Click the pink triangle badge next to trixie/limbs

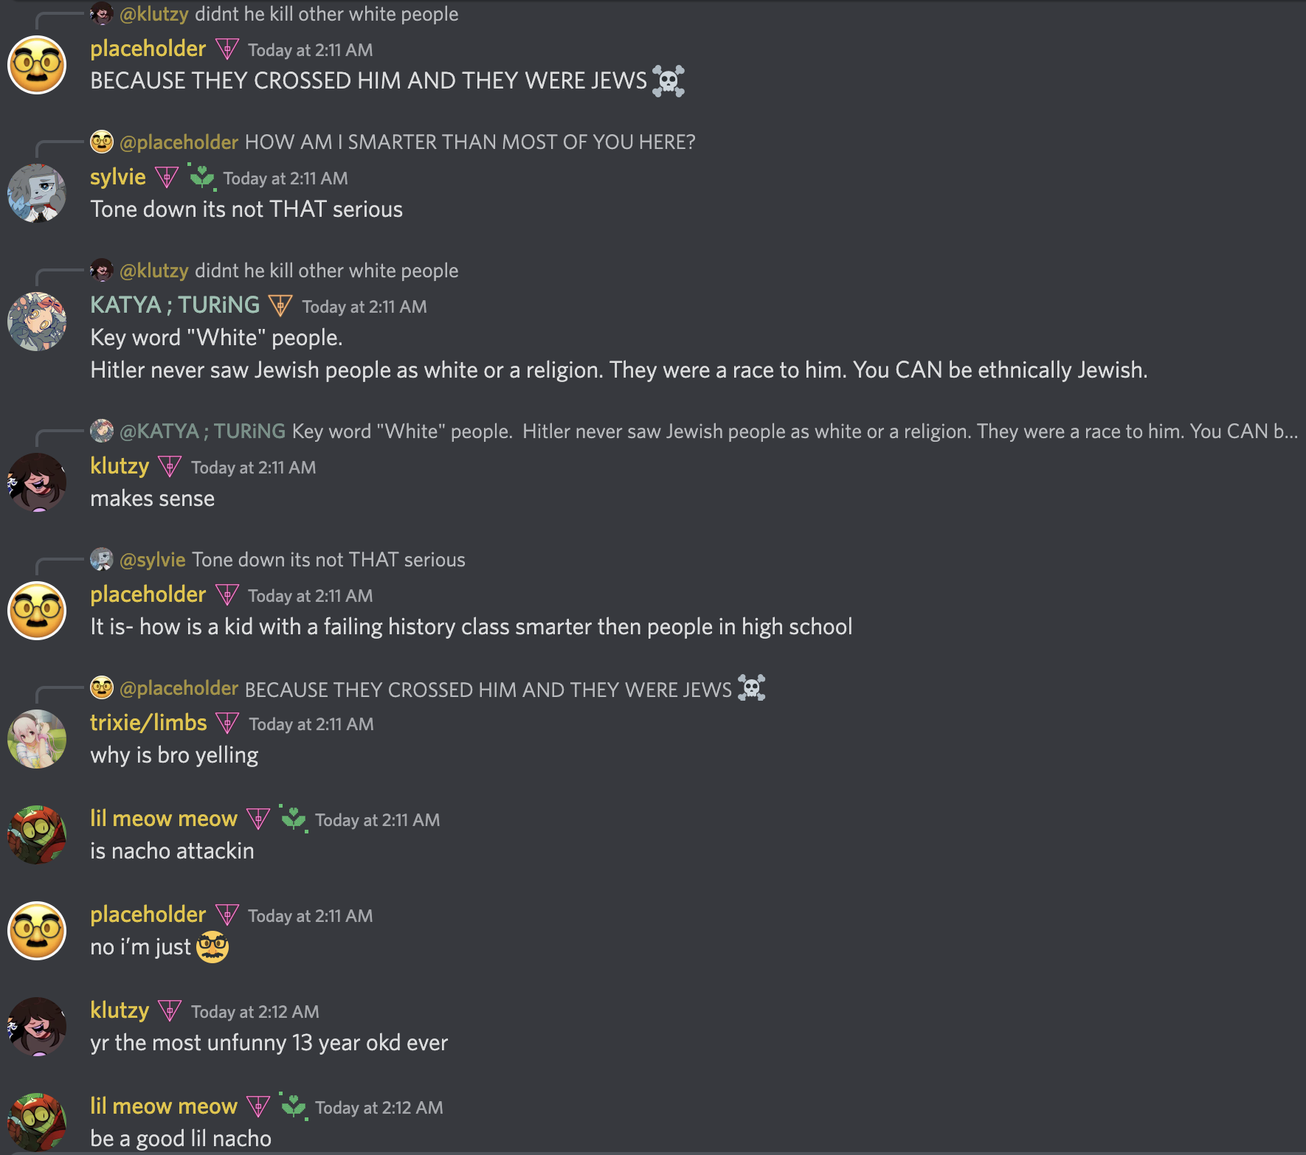click(x=227, y=724)
